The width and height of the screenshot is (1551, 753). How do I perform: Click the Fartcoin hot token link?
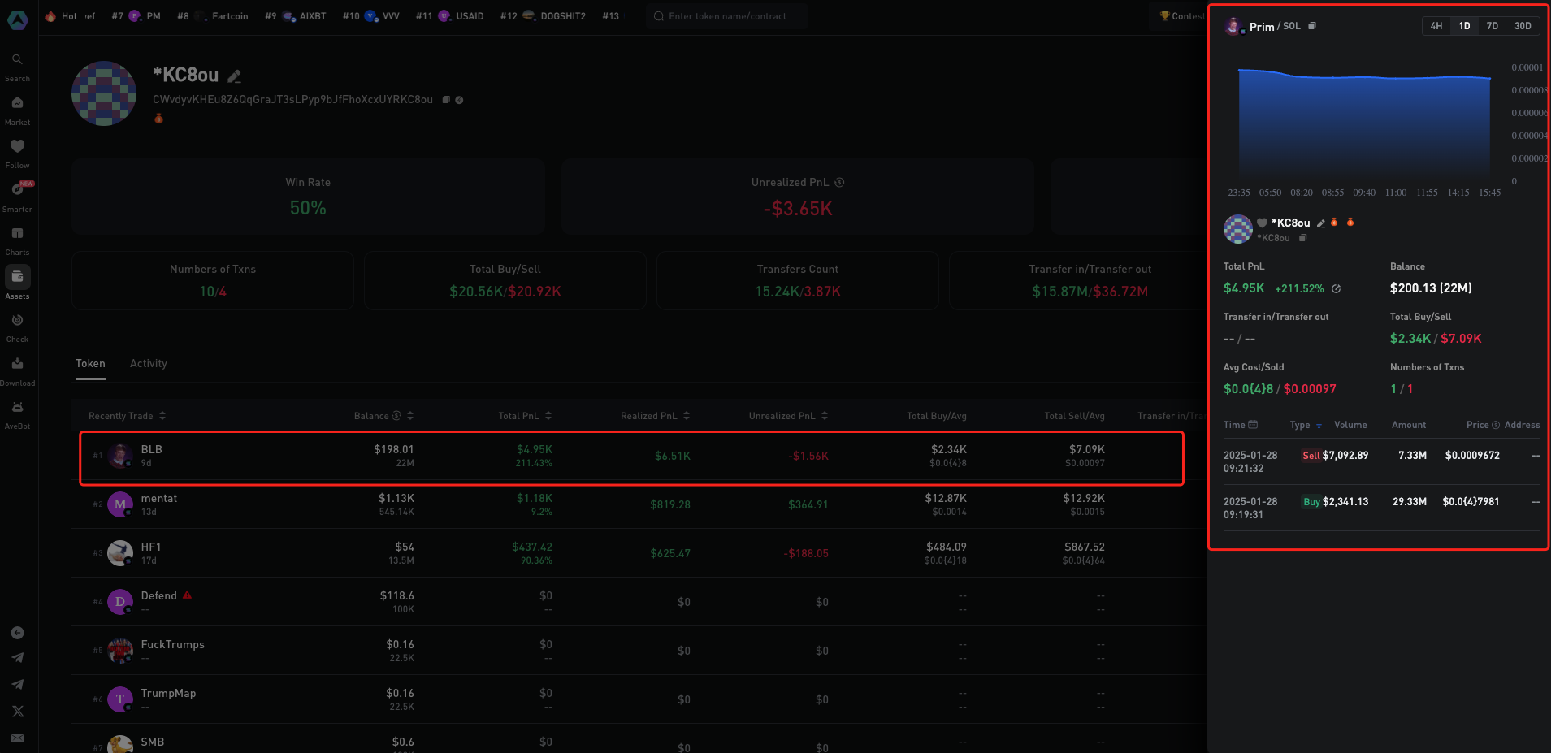(230, 16)
